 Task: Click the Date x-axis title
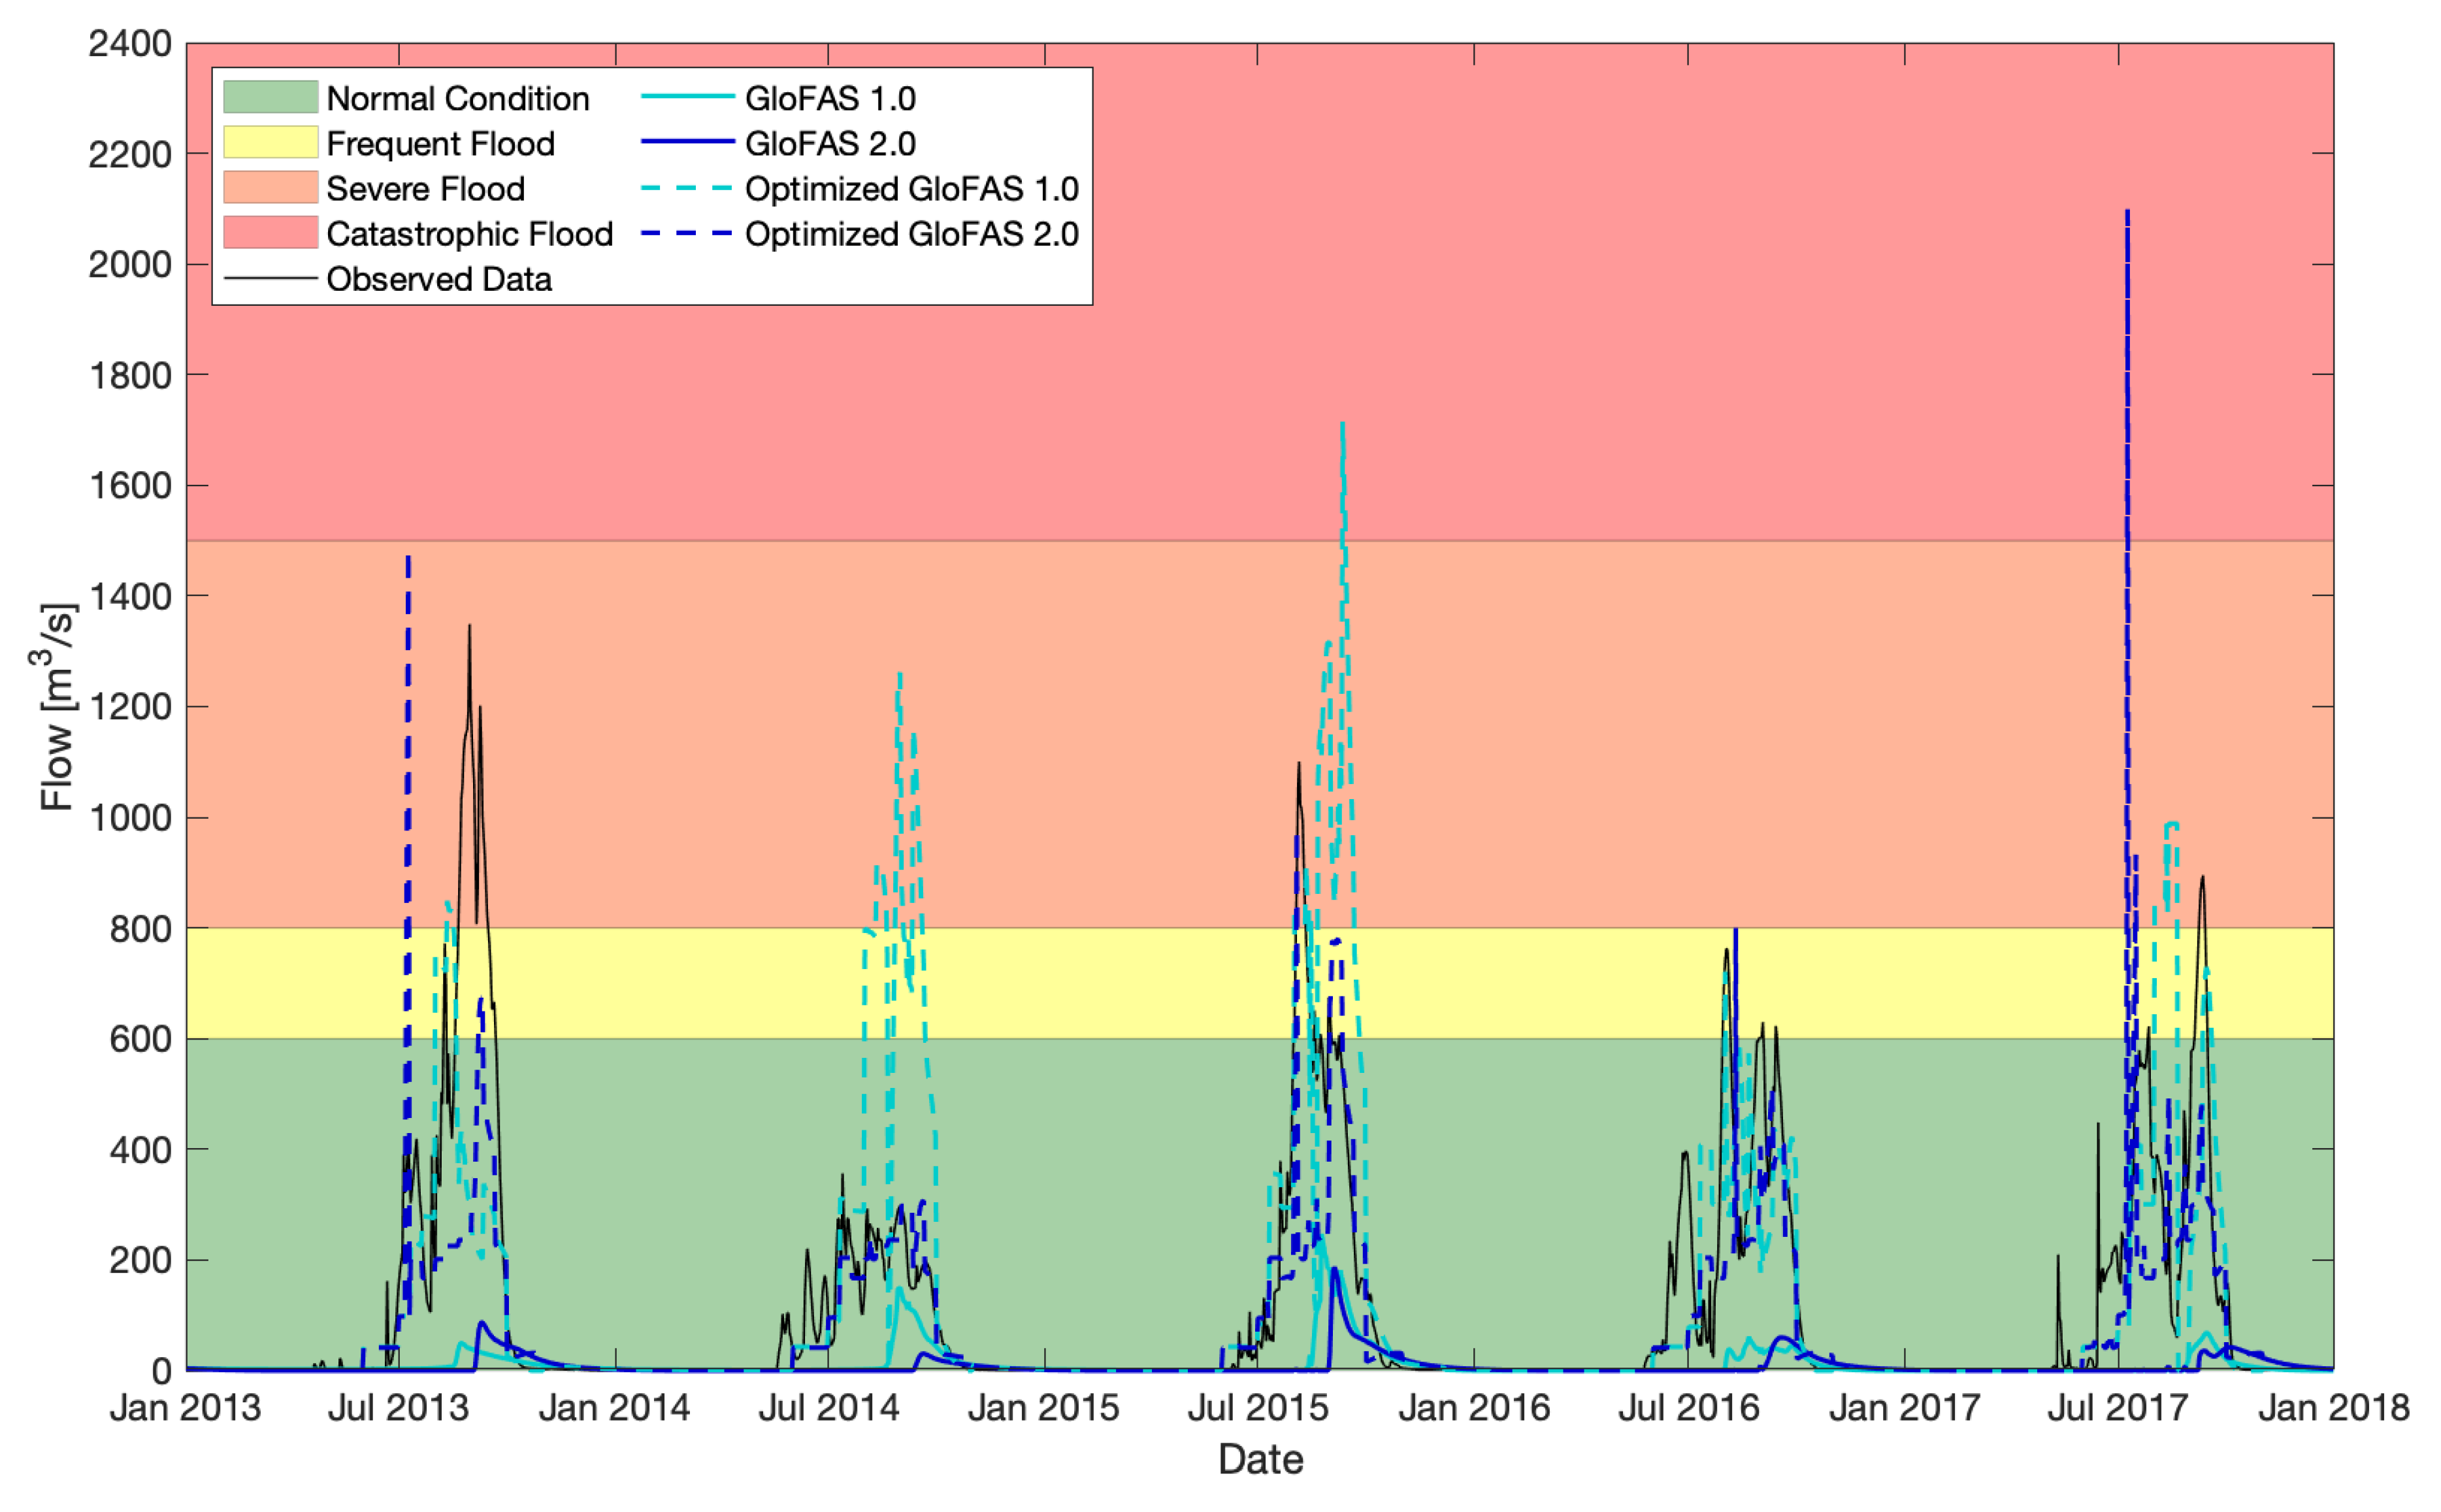[x=1260, y=1460]
